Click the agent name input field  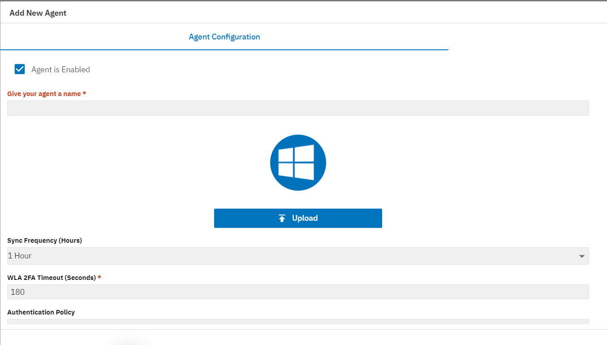pos(298,108)
